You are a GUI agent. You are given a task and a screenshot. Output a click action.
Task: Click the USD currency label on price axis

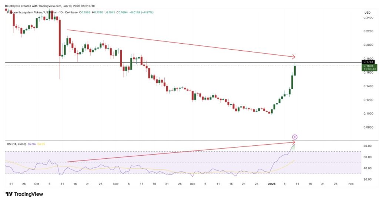coord(368,13)
